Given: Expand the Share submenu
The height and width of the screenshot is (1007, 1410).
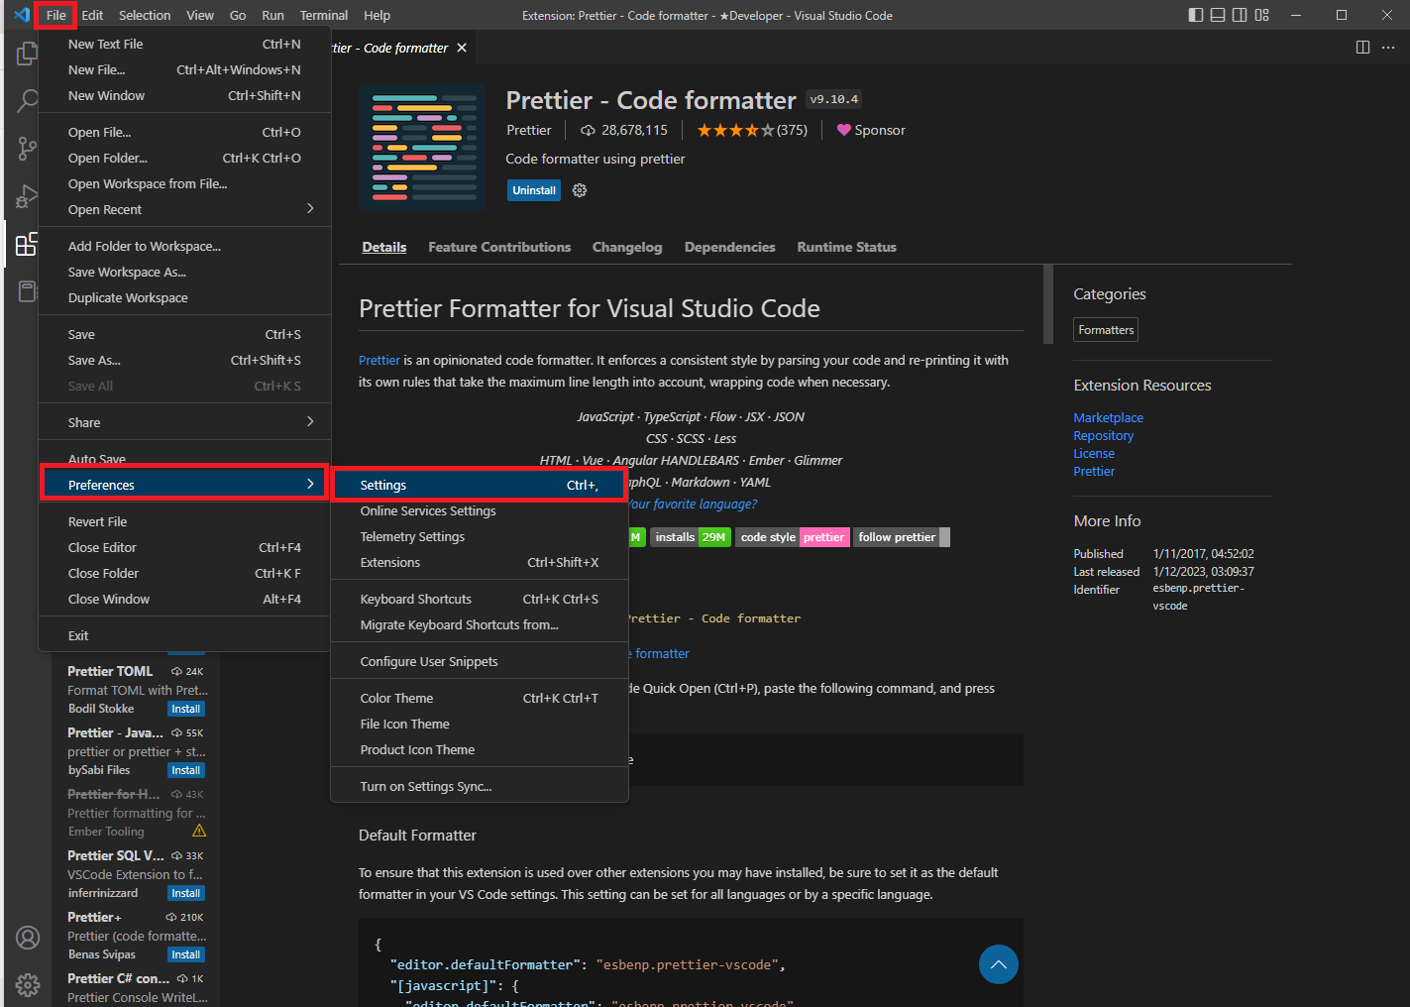Looking at the screenshot, I should pyautogui.click(x=184, y=422).
